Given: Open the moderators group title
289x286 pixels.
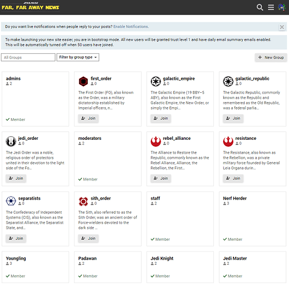Looking at the screenshot, I should [89, 138].
